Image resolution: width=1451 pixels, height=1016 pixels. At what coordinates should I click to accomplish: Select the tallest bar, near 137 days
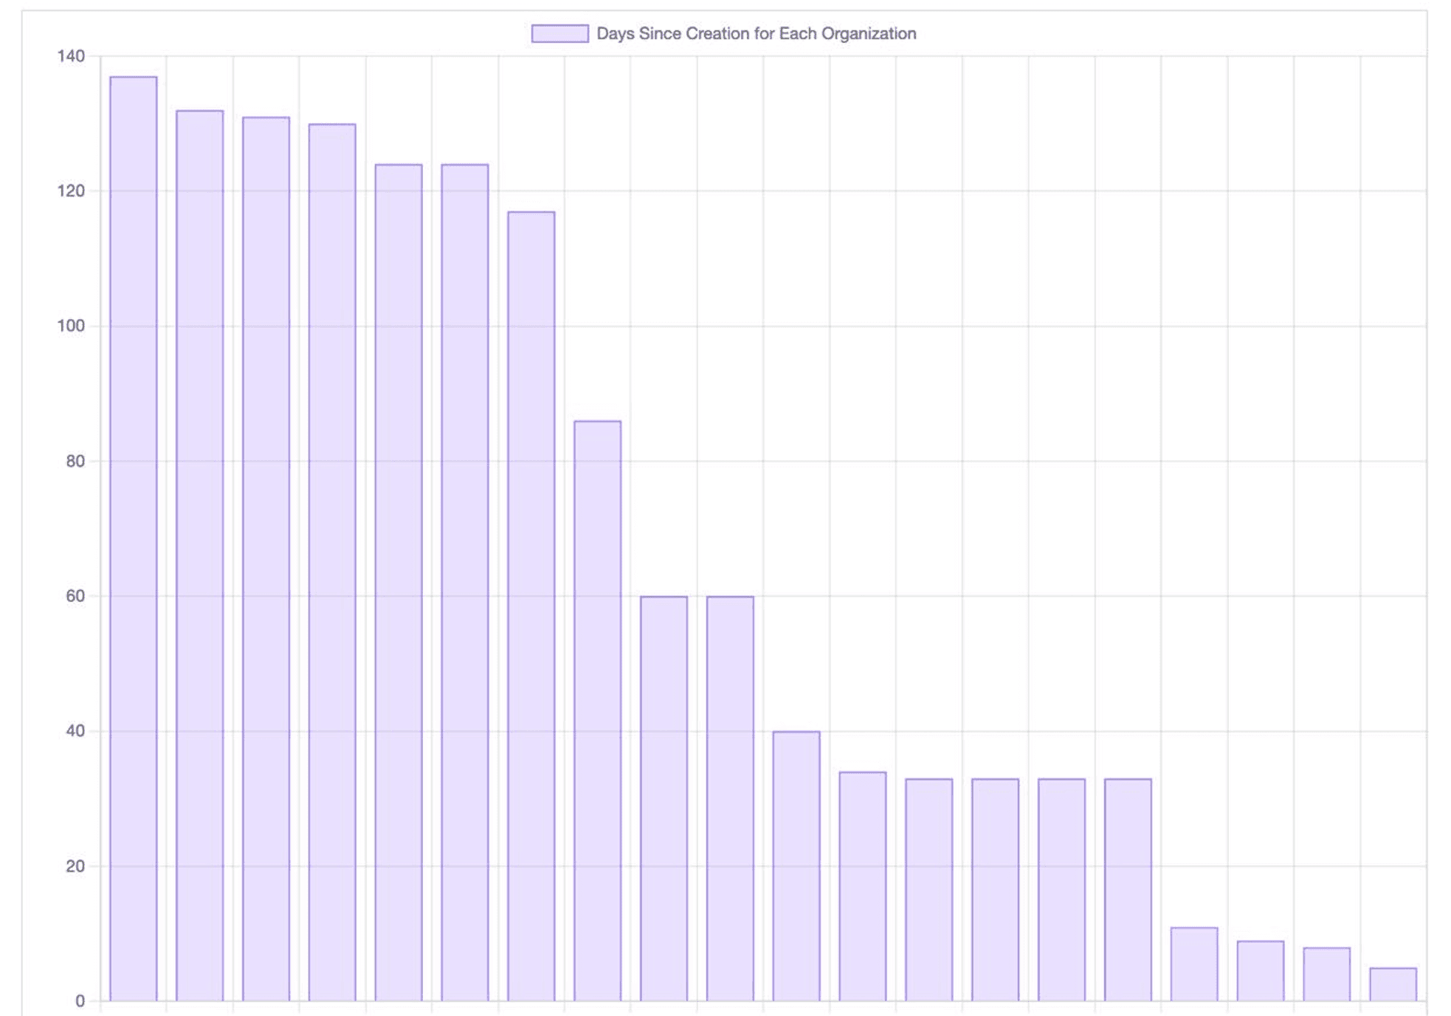tap(134, 539)
